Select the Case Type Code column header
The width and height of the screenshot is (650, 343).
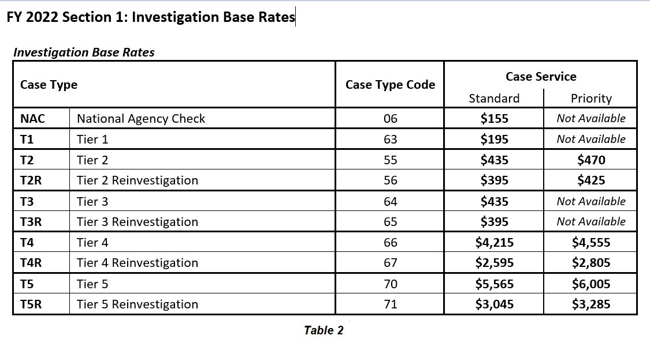click(390, 85)
